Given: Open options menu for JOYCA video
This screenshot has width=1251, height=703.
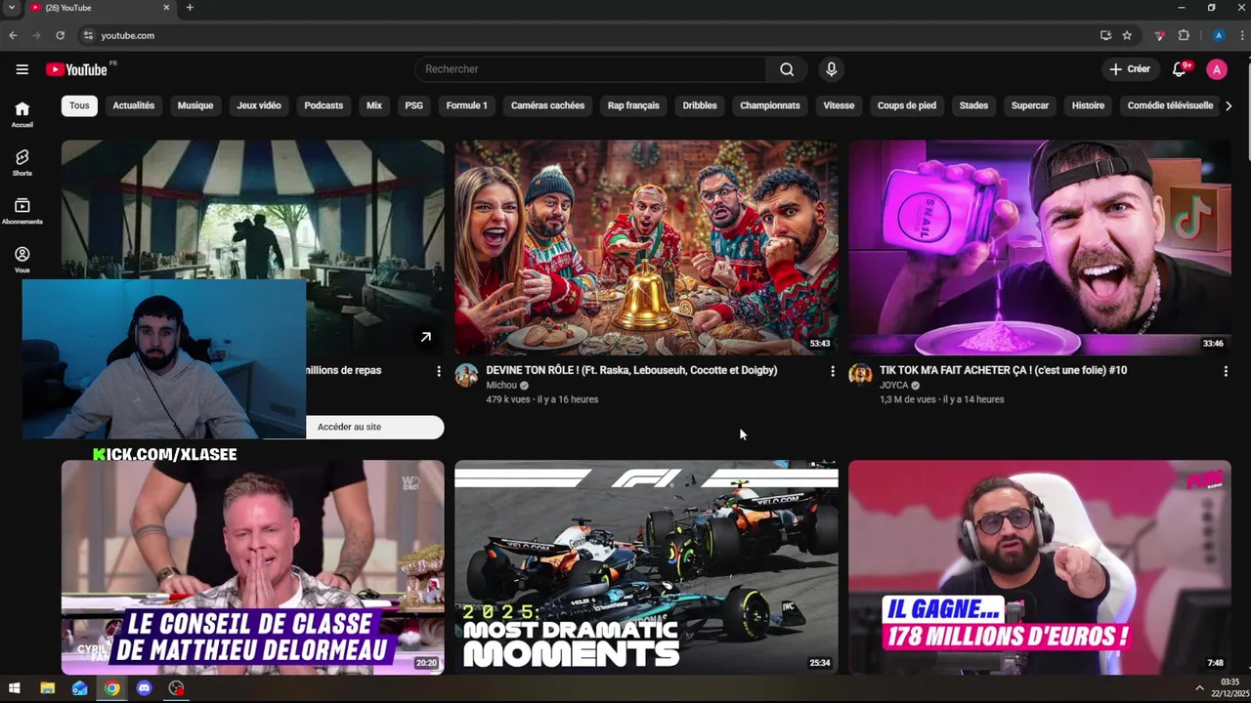Looking at the screenshot, I should pyautogui.click(x=1226, y=371).
